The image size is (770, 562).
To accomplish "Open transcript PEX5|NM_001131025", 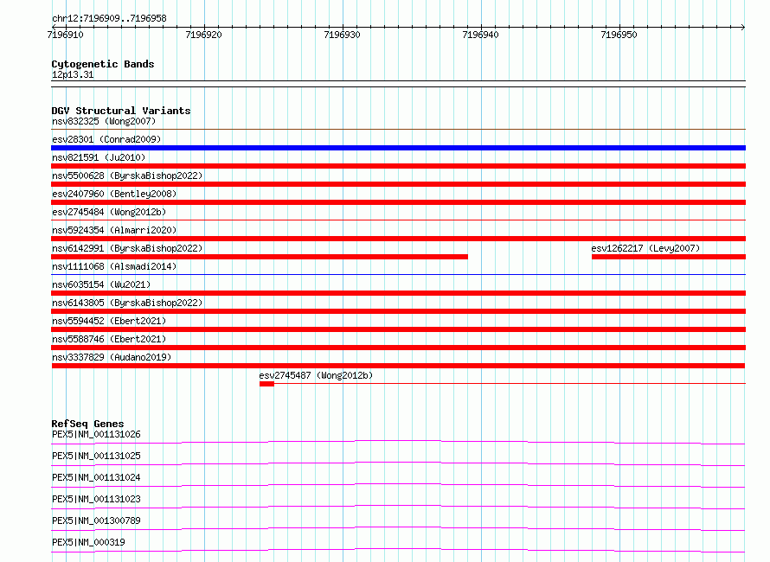I will tap(96, 456).
